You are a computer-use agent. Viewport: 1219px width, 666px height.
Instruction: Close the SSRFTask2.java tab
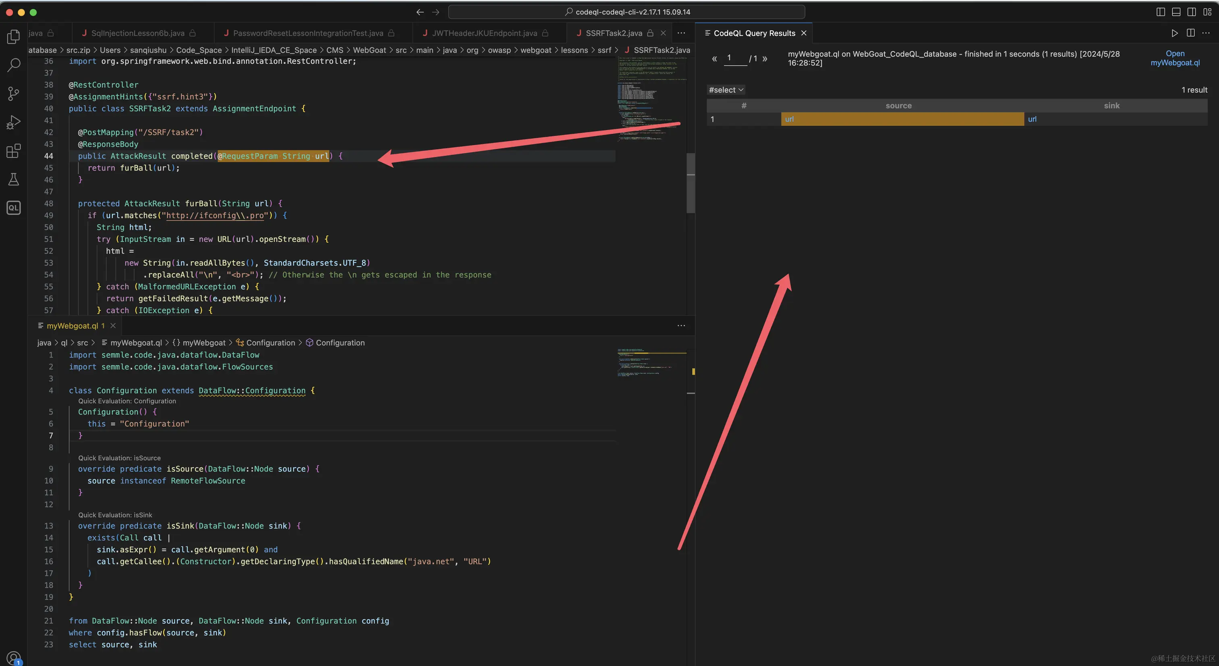point(663,33)
